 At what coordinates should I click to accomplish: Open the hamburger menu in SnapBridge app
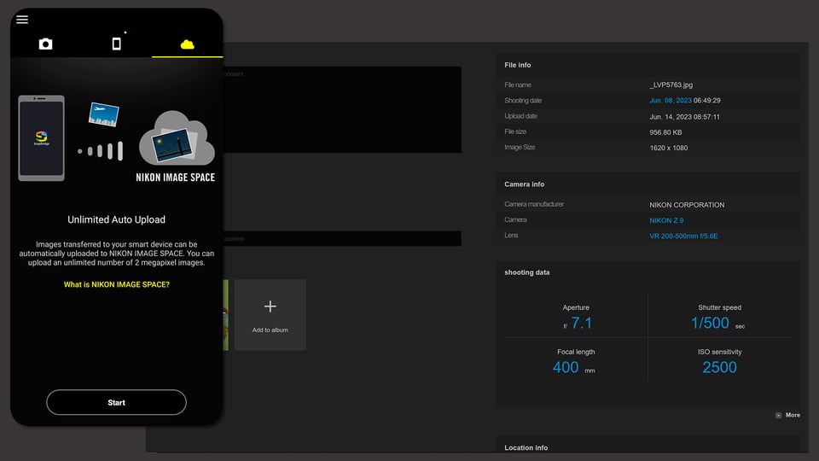tap(22, 20)
